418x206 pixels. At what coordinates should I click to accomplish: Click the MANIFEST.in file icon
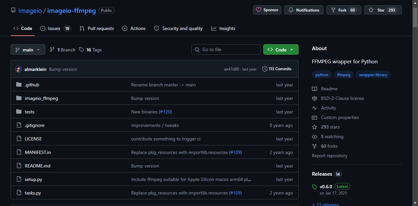[19, 152]
